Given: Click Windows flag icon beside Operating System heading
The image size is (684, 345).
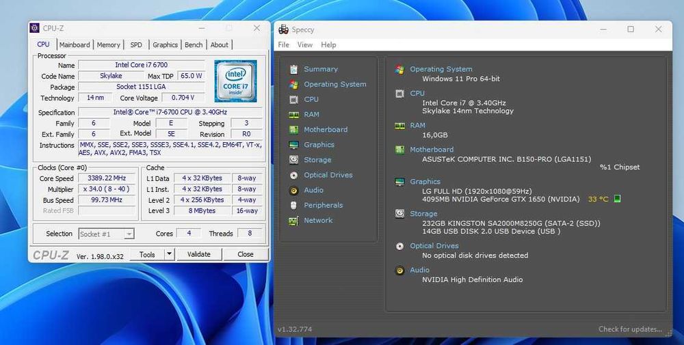Looking at the screenshot, I should coord(399,70).
